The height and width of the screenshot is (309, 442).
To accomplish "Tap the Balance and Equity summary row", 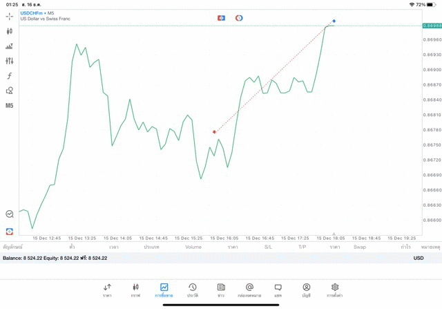I will click(55, 258).
